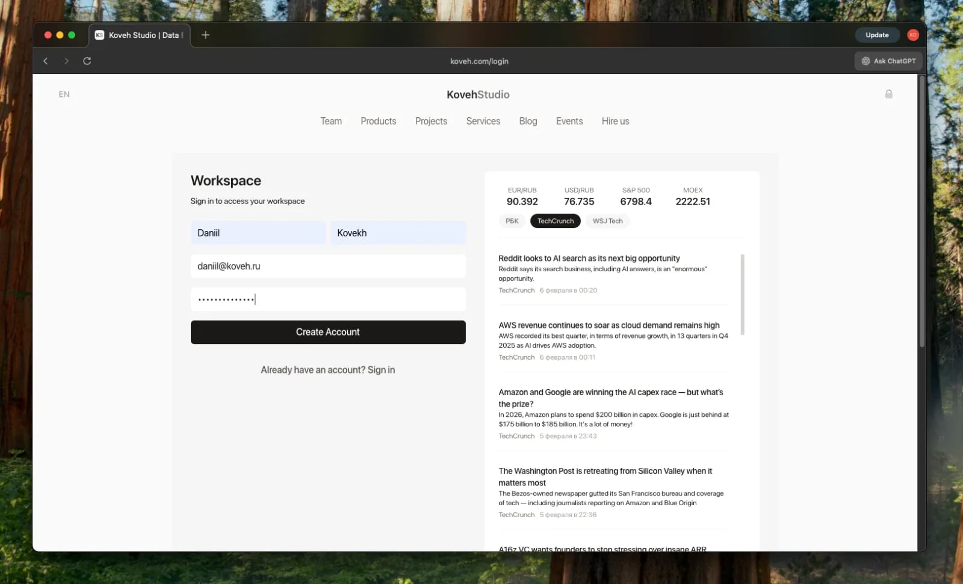Click the browser Update button
Screen dimensions: 963x584
(876, 35)
